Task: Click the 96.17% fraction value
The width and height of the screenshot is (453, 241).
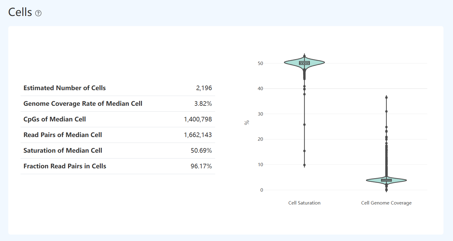Action: tap(201, 166)
